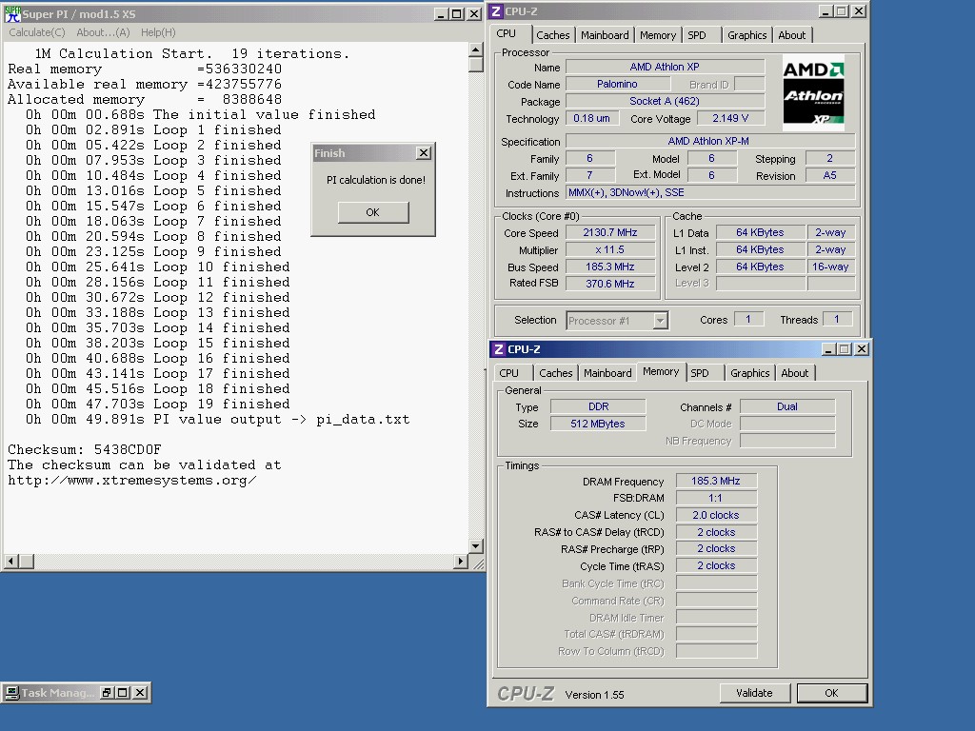Click the CPU-Z Z logo in lower Memory window title

(499, 349)
